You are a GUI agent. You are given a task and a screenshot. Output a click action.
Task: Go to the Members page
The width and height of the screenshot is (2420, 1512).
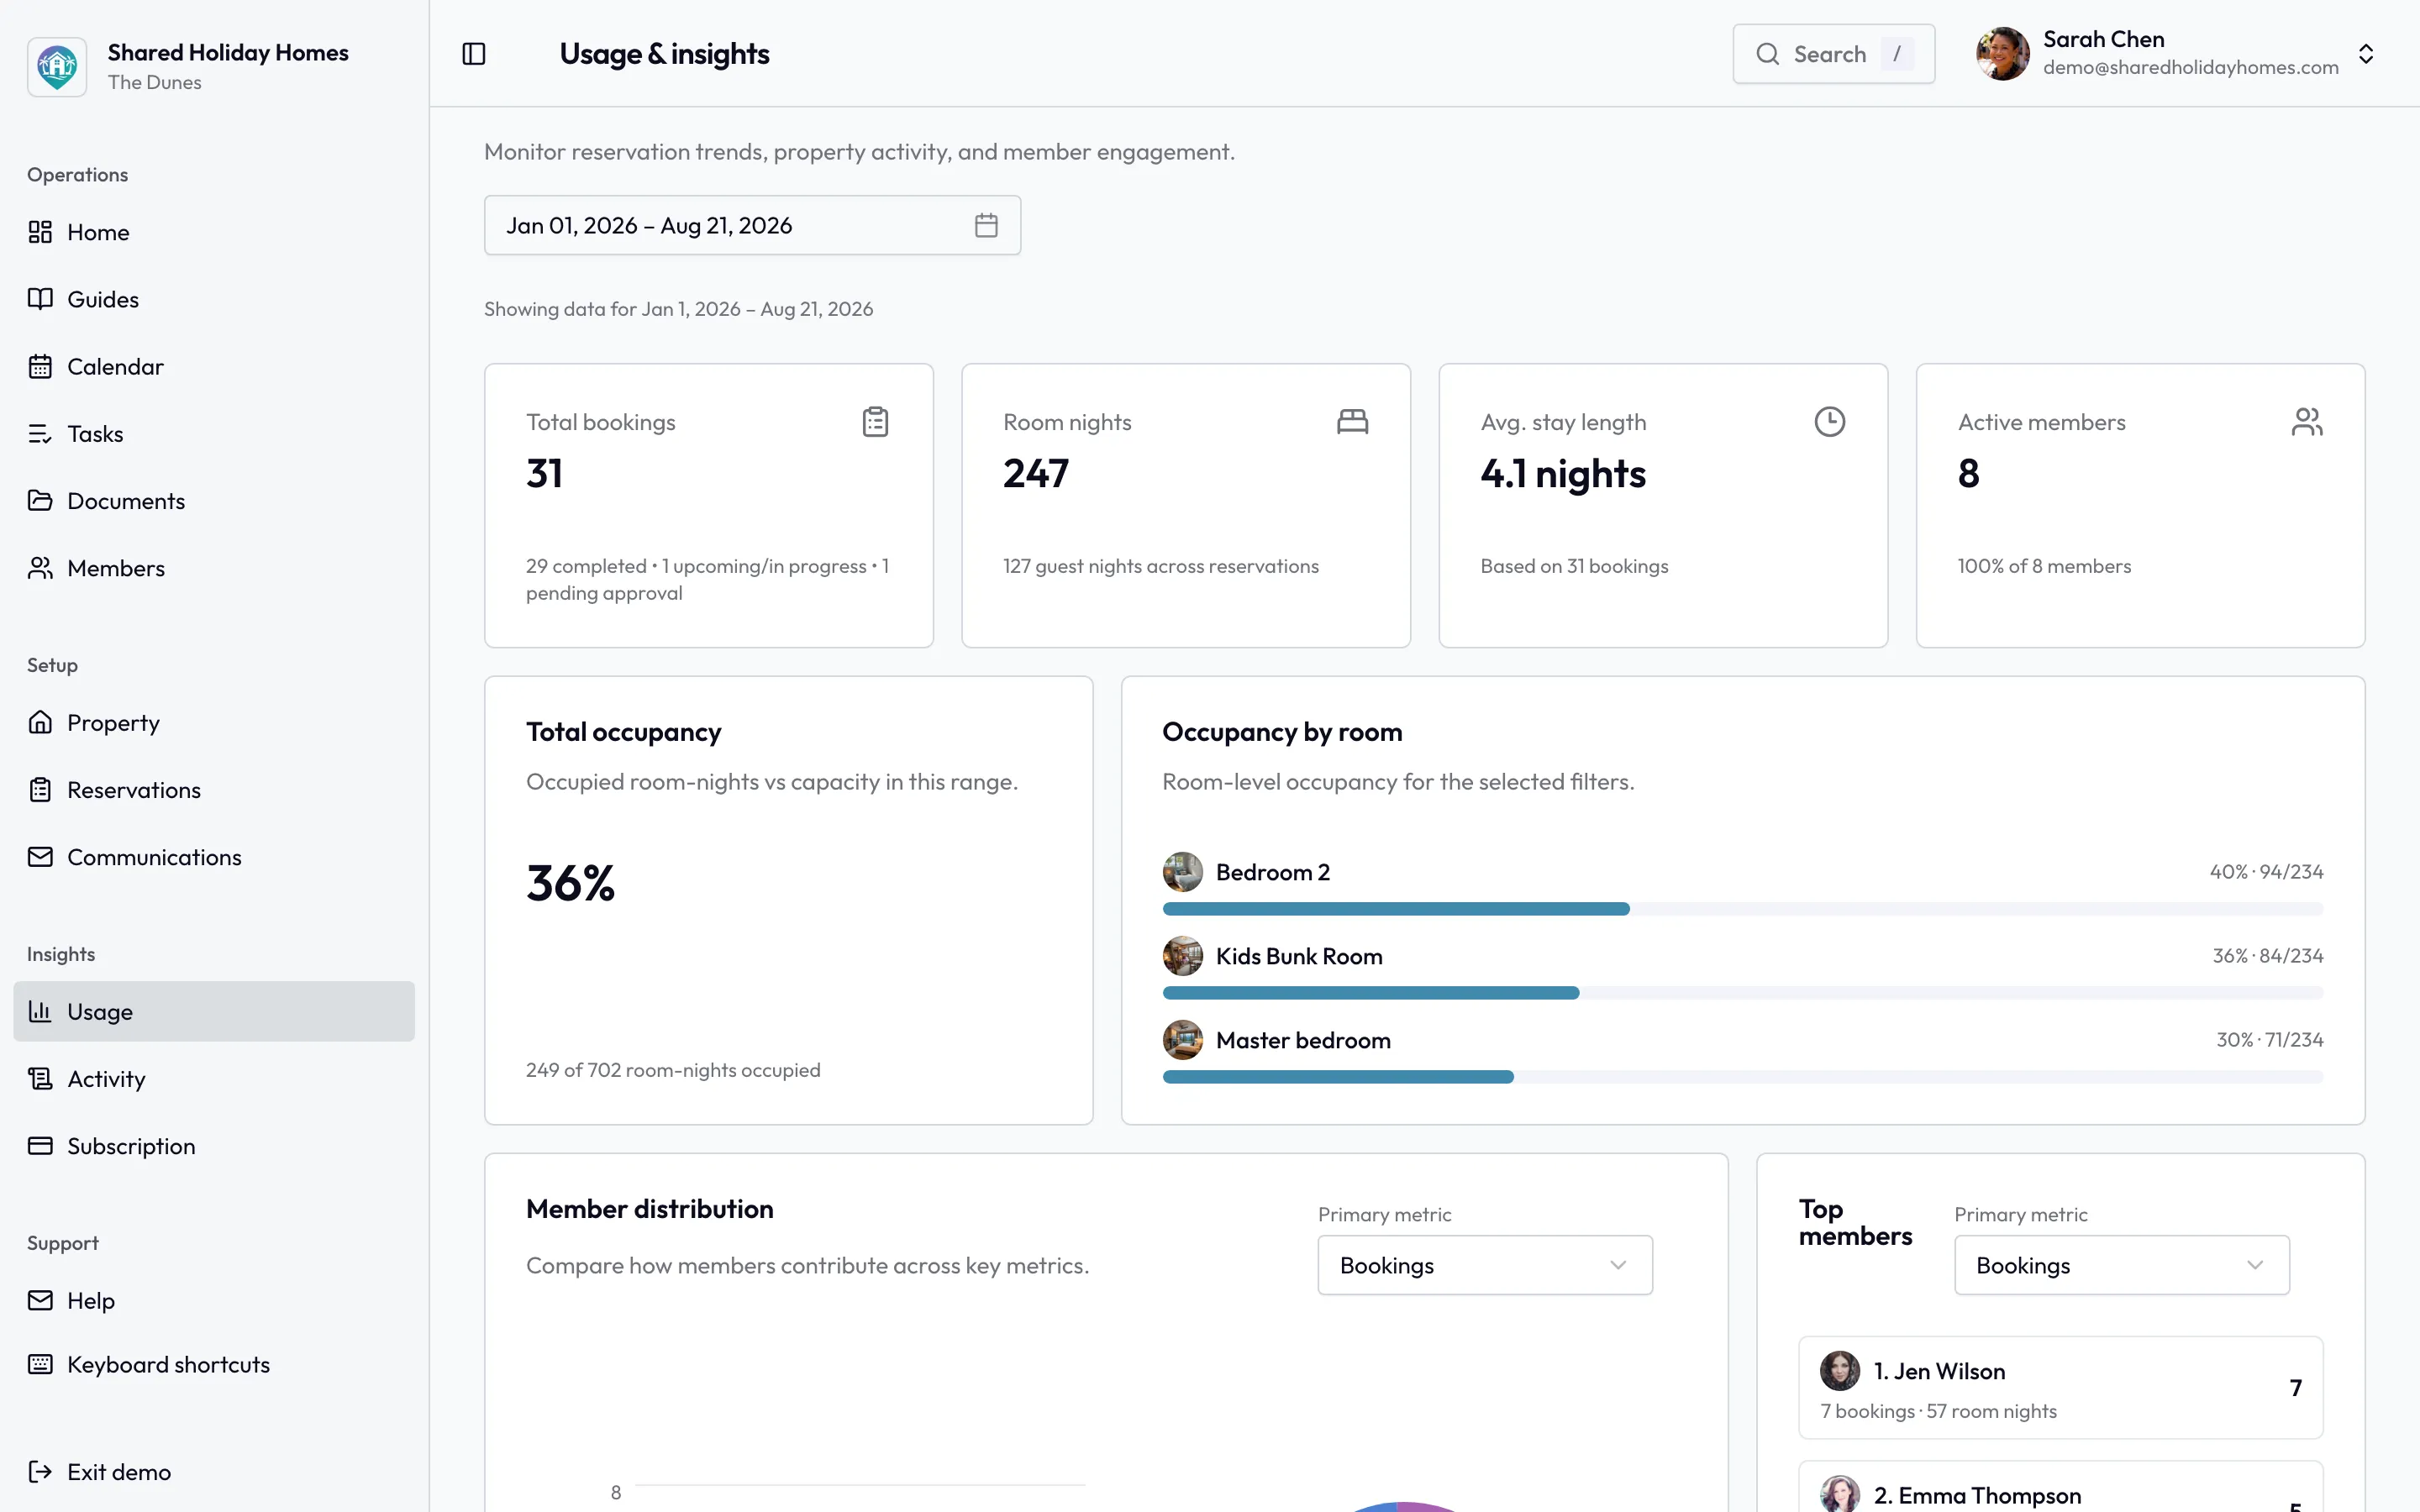(214, 568)
